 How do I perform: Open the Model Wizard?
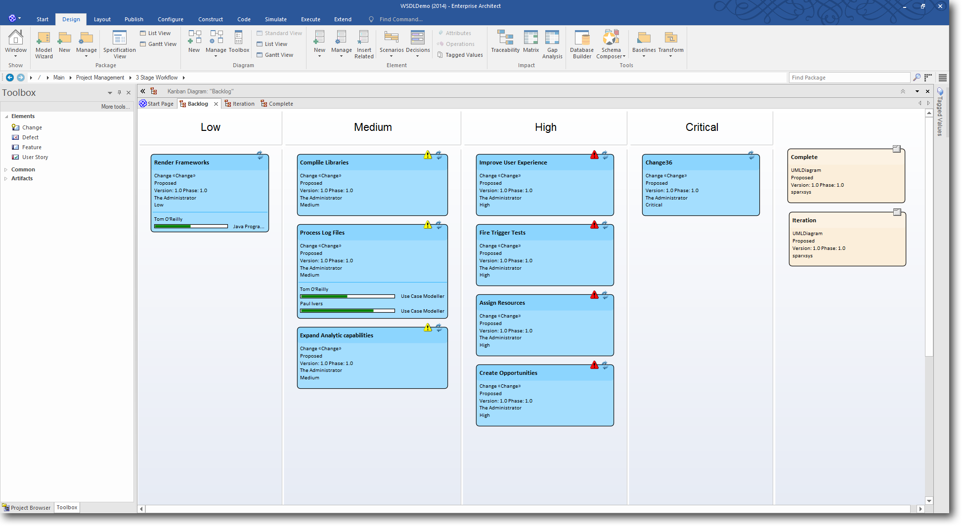tap(44, 44)
